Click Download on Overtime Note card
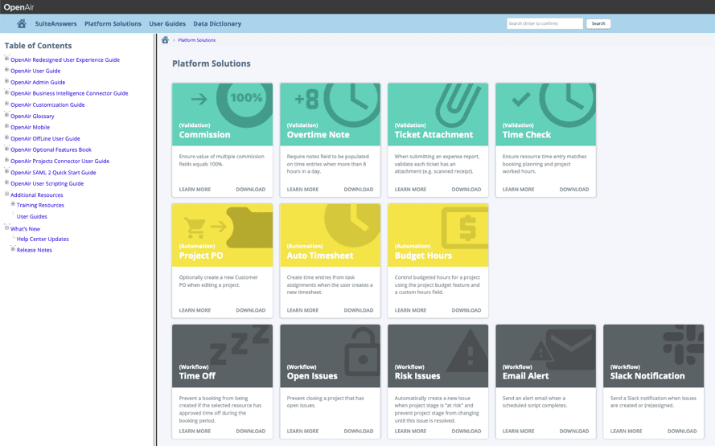Viewport: 715px width, 446px height. coord(359,190)
